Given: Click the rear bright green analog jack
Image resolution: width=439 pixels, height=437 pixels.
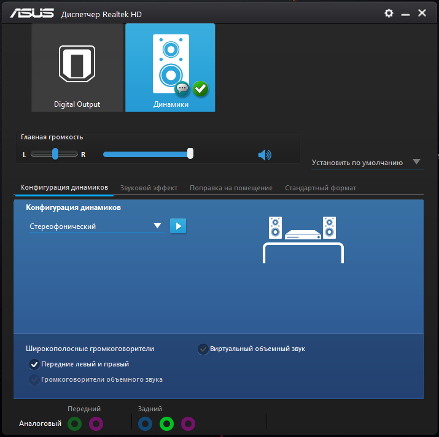Looking at the screenshot, I should click(166, 424).
